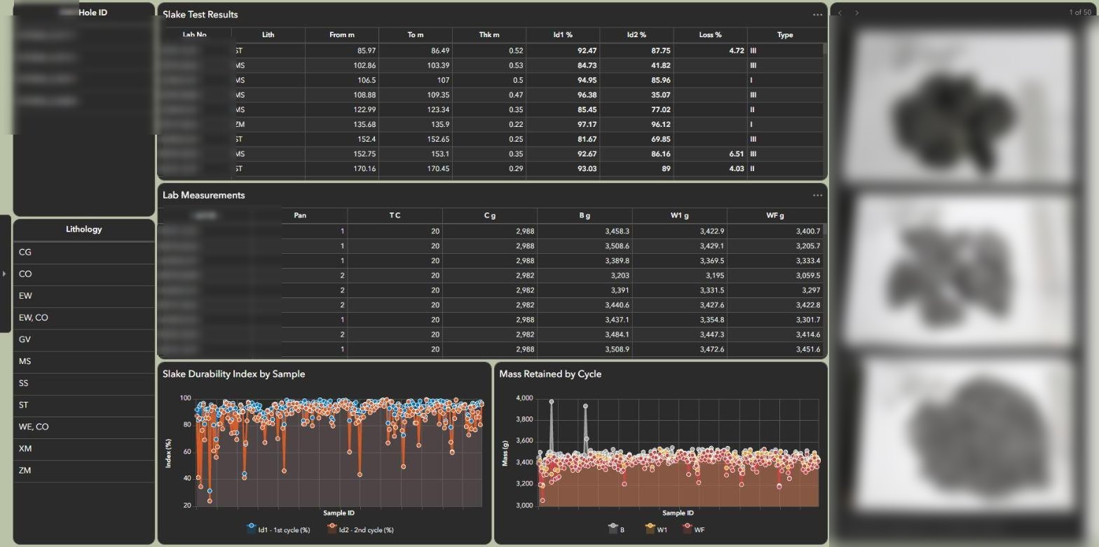1099x547 pixels.
Task: Select the W1 g cell showing 3,195
Action: click(679, 275)
